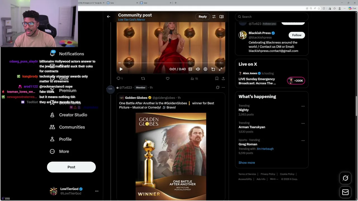Repost the video post
358x201 pixels.
pos(143,79)
